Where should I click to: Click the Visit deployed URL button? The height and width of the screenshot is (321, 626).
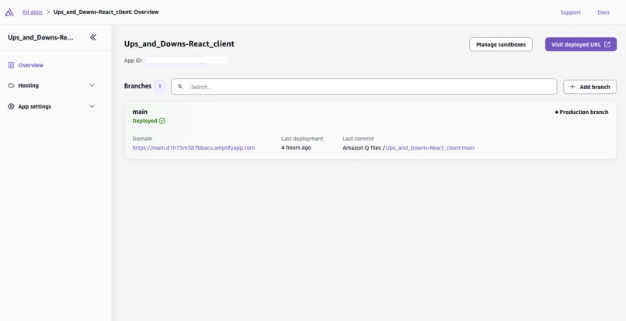[x=580, y=45]
